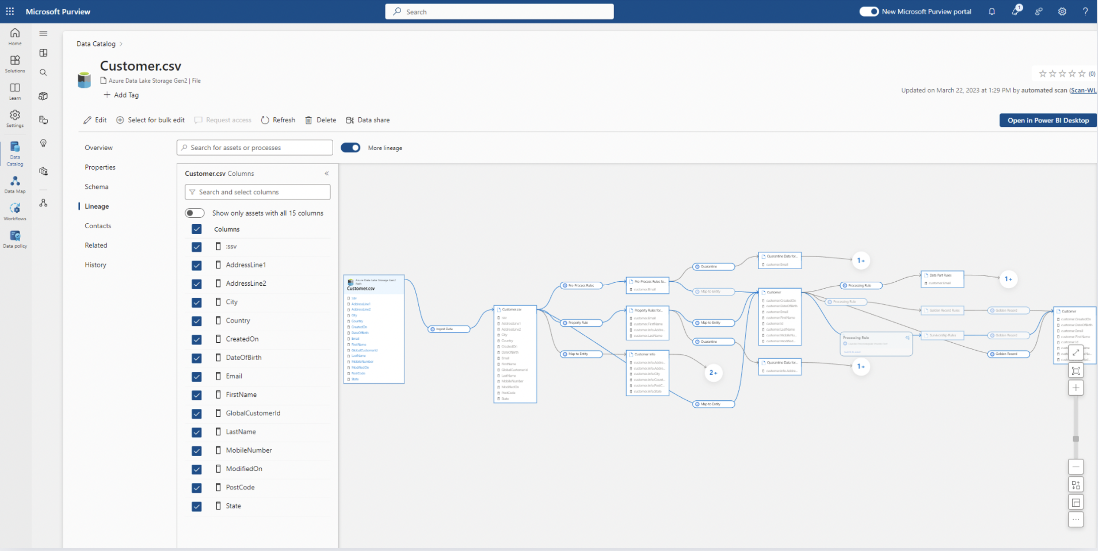Uncheck the Email column checkbox

click(196, 376)
